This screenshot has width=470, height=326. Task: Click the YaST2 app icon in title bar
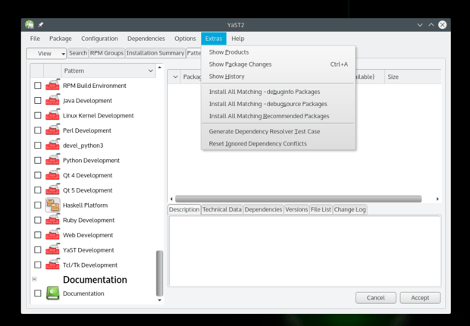(x=29, y=24)
